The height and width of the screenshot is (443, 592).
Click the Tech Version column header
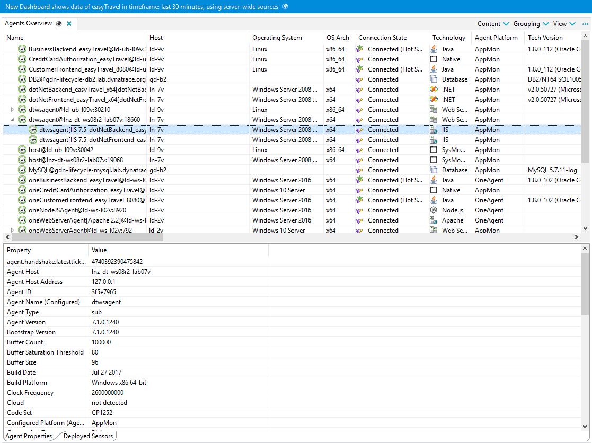point(553,37)
